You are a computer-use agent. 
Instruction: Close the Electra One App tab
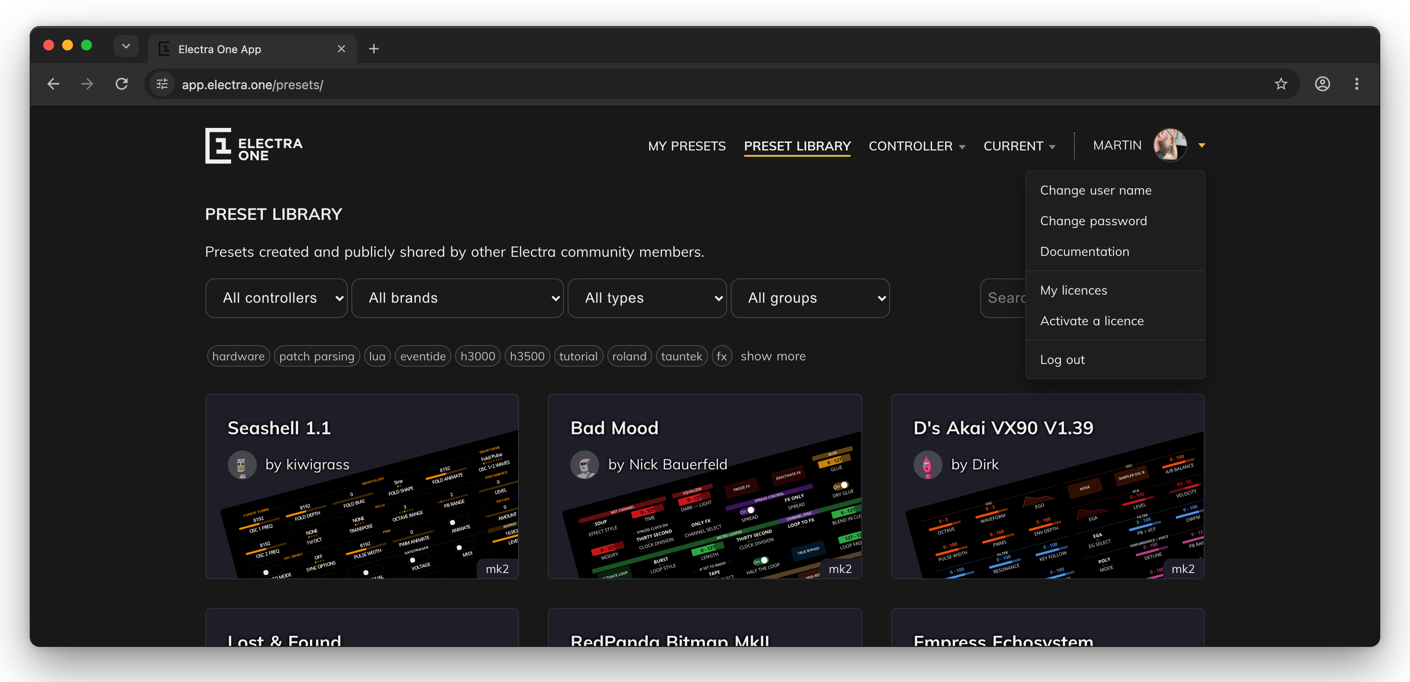(x=341, y=49)
